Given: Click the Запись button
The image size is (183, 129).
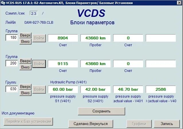Looking at the screenshot, I should 167,124.
